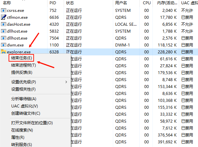Click icon of dllhost.exe with PID 7504
Viewport: 198px width, 147px height.
[x=4, y=38]
